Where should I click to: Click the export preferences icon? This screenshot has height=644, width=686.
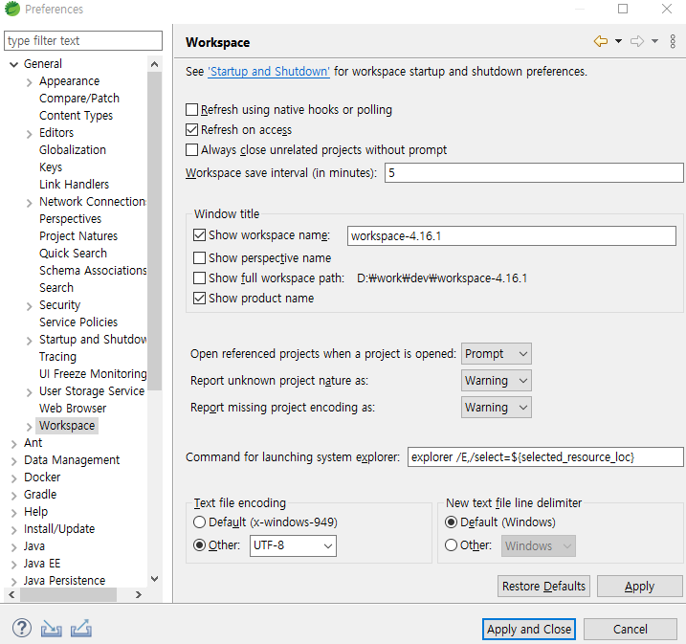coord(81,629)
